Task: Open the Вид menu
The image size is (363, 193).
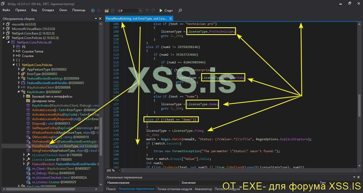Action: [34, 10]
